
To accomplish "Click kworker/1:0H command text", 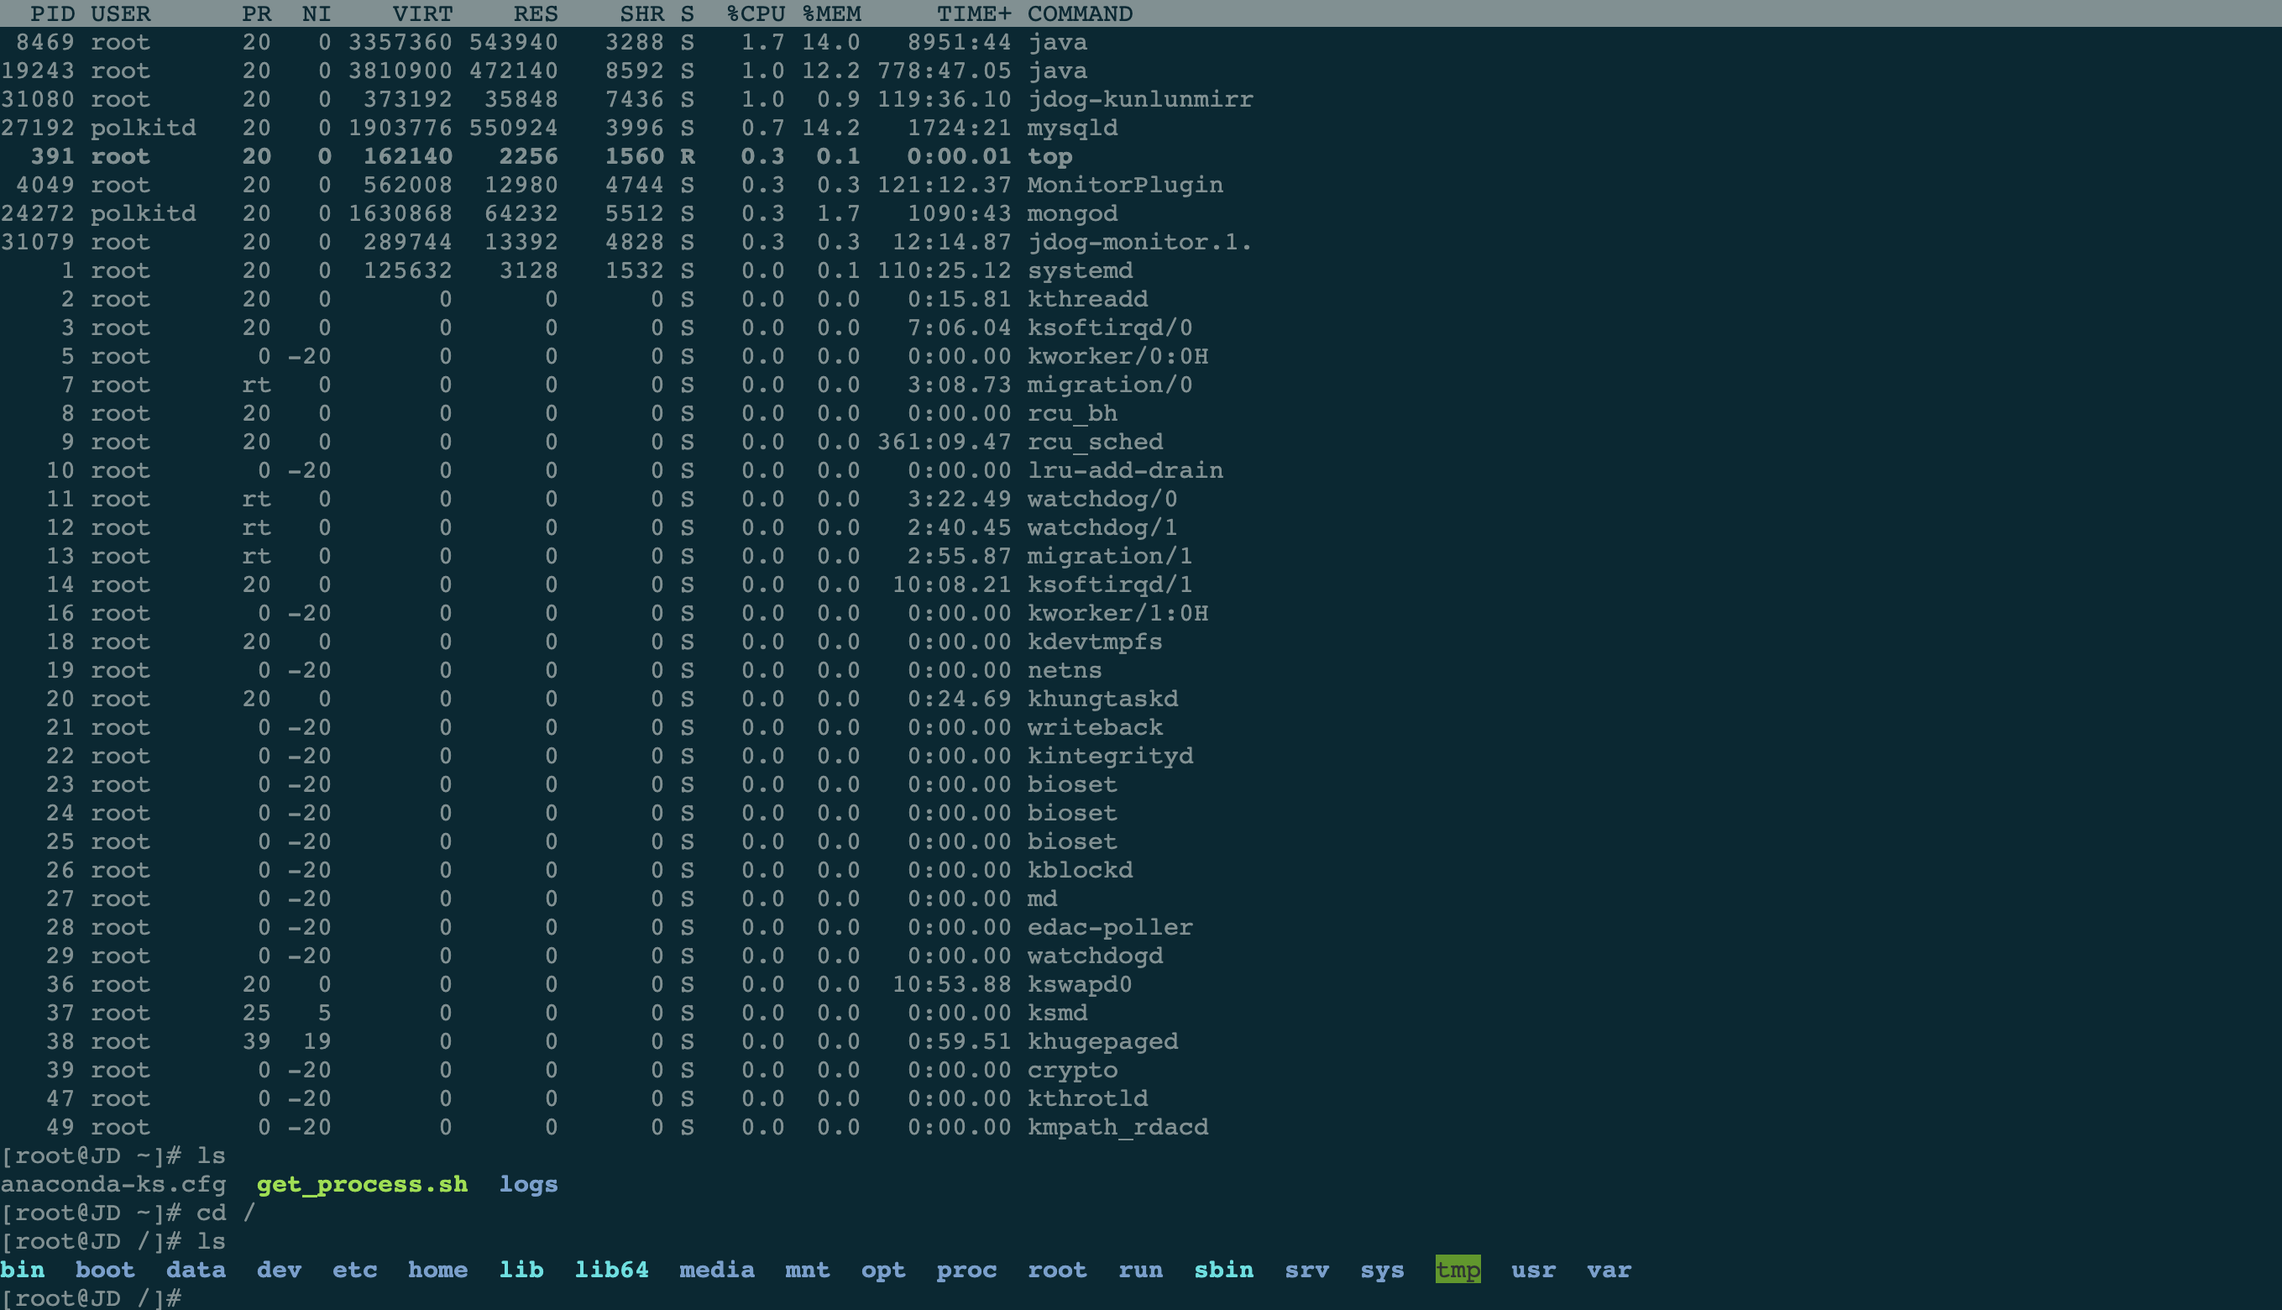I will 1117,614.
